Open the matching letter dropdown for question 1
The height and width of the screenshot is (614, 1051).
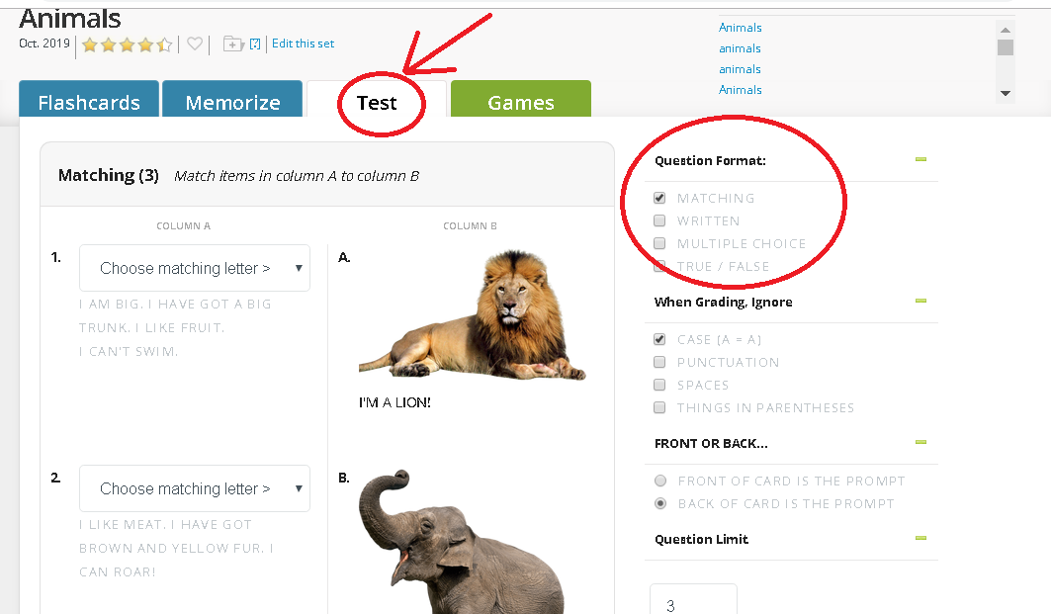click(x=194, y=267)
